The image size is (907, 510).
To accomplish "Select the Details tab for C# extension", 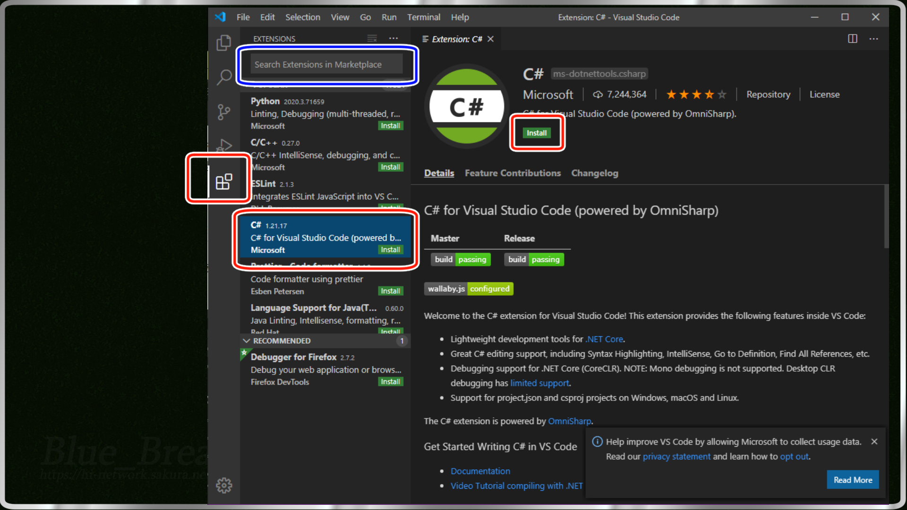I will (439, 173).
